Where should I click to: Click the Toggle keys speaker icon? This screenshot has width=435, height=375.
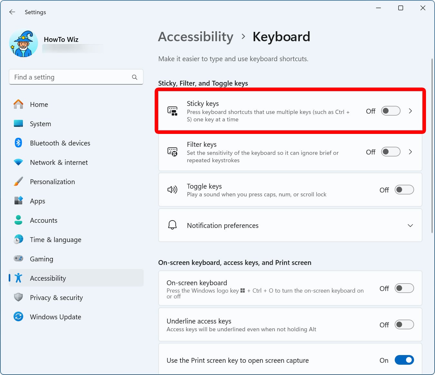tap(173, 190)
